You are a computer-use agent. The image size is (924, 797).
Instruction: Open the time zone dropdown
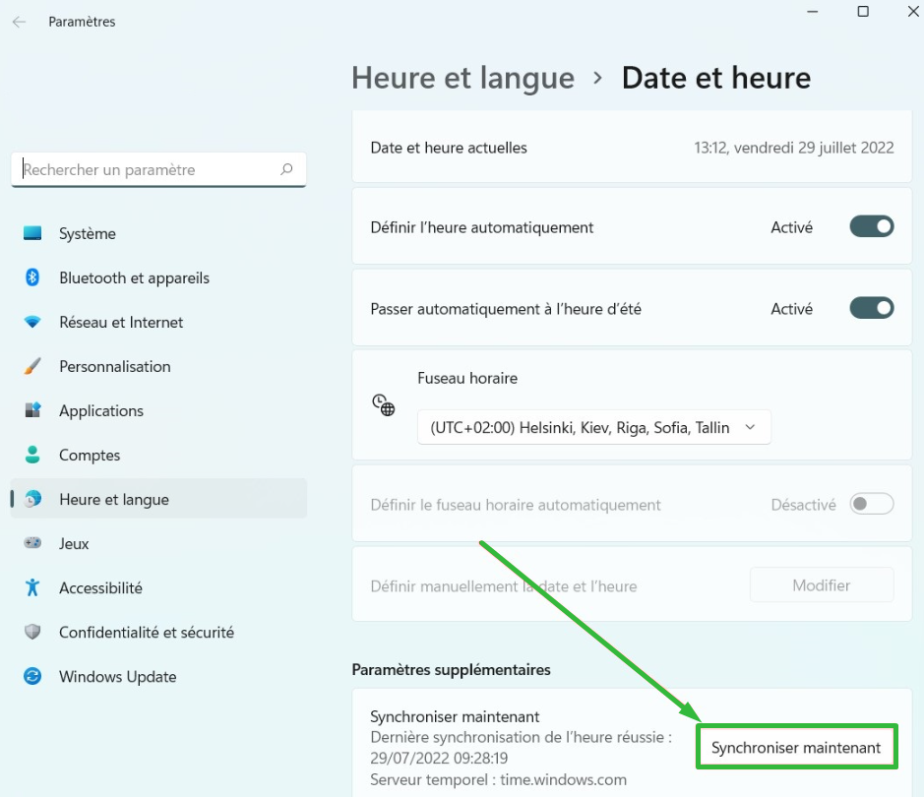594,427
